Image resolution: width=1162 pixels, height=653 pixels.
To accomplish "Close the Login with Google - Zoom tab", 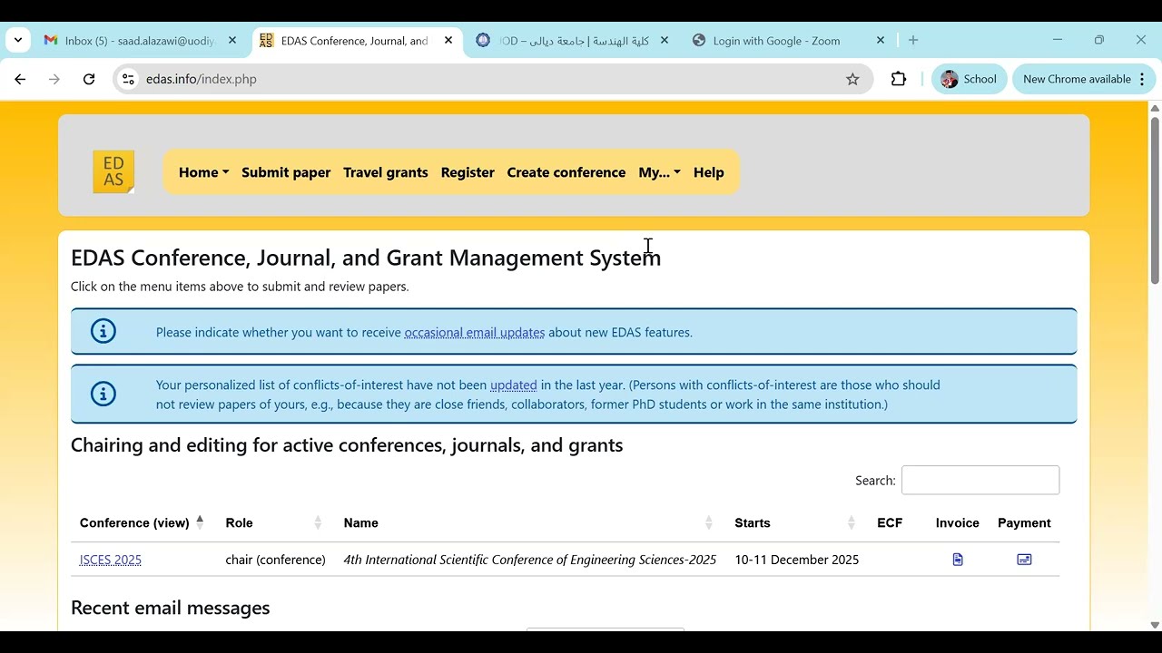I will point(881,40).
